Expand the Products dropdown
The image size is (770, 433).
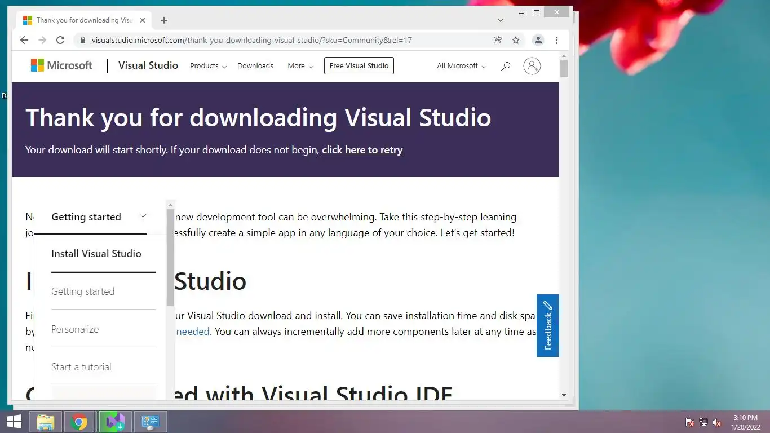click(x=209, y=66)
